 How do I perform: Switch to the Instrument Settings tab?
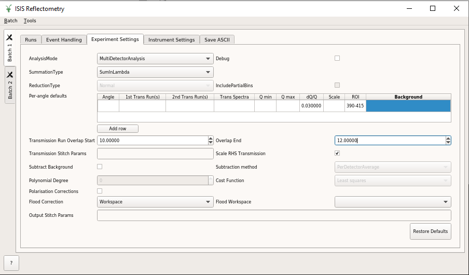(171, 40)
